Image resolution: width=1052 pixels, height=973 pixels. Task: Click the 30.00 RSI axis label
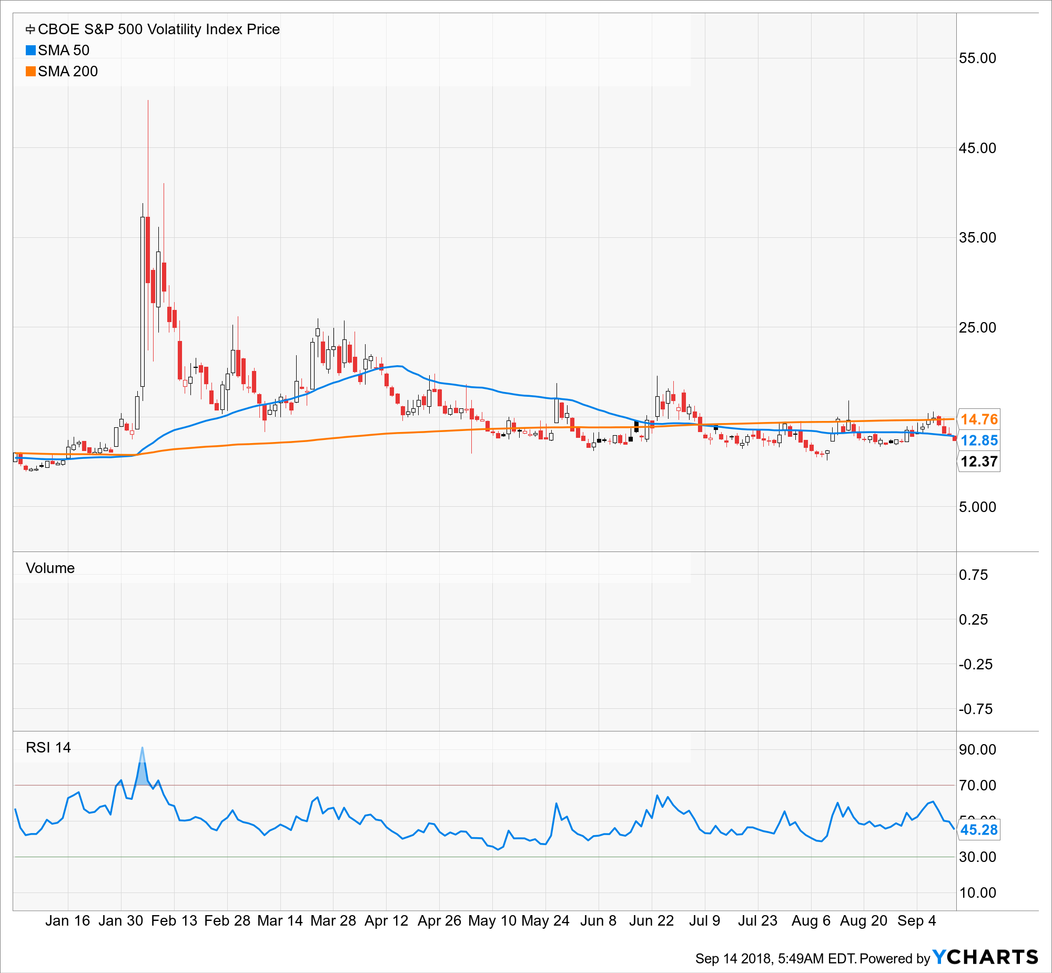(977, 857)
